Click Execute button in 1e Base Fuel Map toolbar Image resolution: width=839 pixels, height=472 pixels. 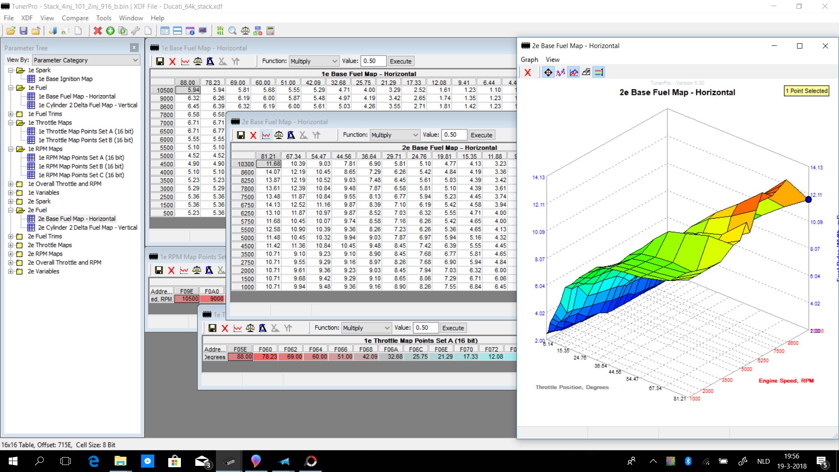coord(400,61)
